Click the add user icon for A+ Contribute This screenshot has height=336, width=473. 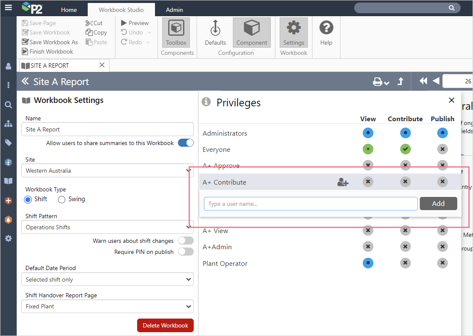[x=343, y=182]
